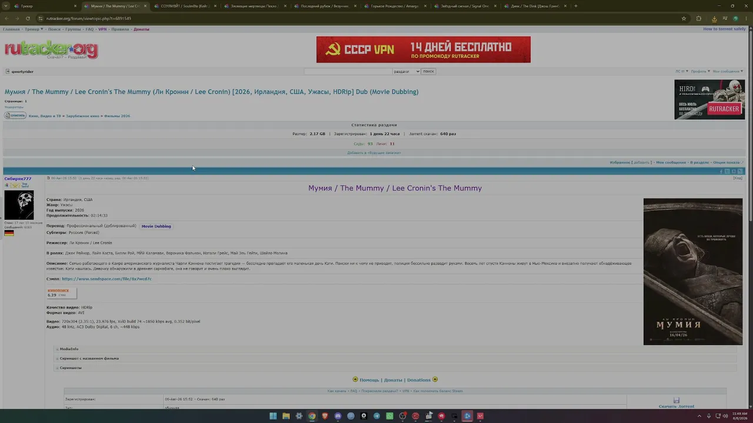Open the Мои сообщения link above the post
Image resolution: width=753 pixels, height=423 pixels.
671,162
